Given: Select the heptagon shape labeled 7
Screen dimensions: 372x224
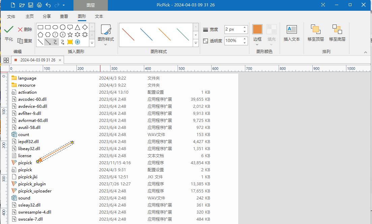Looking at the screenshot, I should 55,35.
